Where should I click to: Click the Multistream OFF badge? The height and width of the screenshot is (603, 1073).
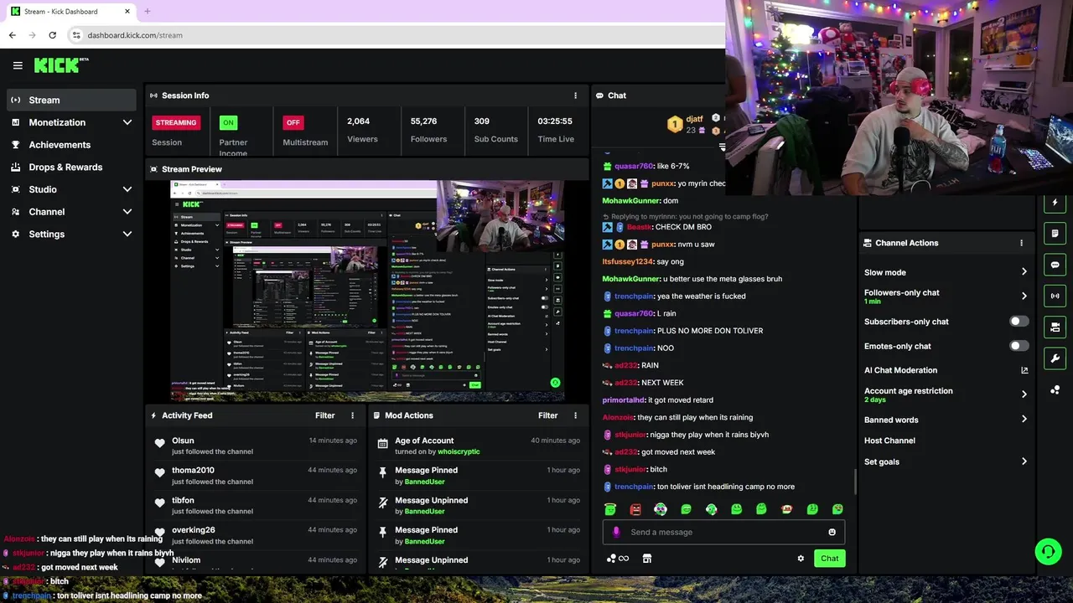(293, 122)
